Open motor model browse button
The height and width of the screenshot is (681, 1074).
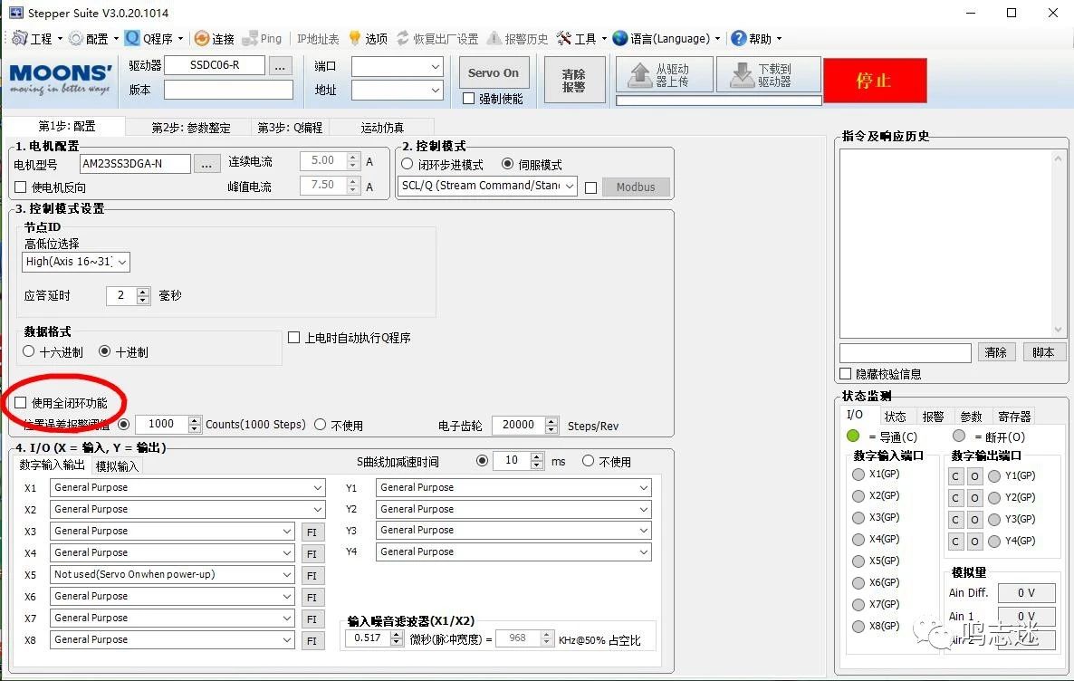206,165
